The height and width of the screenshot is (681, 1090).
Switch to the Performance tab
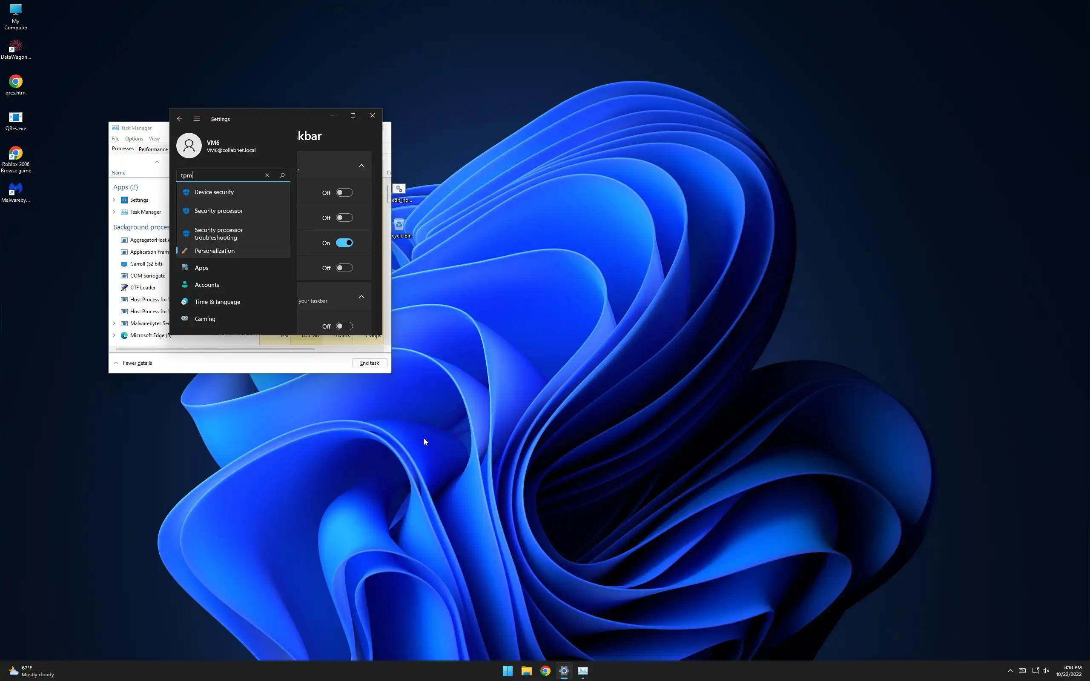coord(153,149)
